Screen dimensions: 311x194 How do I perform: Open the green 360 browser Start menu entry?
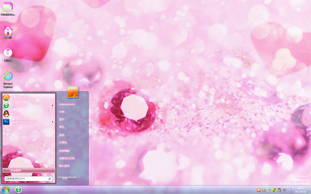click(x=29, y=106)
